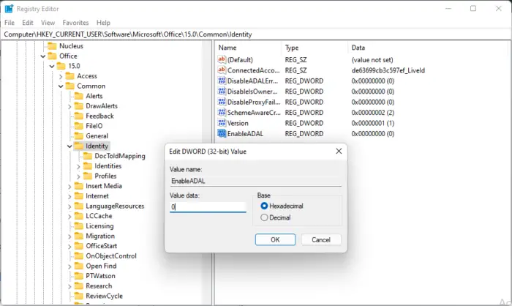Open the Favorites menu

(75, 23)
